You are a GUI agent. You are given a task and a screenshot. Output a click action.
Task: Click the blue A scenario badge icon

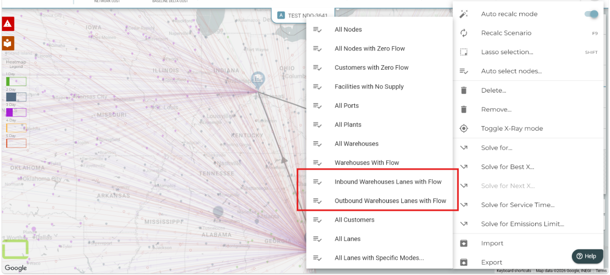coord(281,15)
